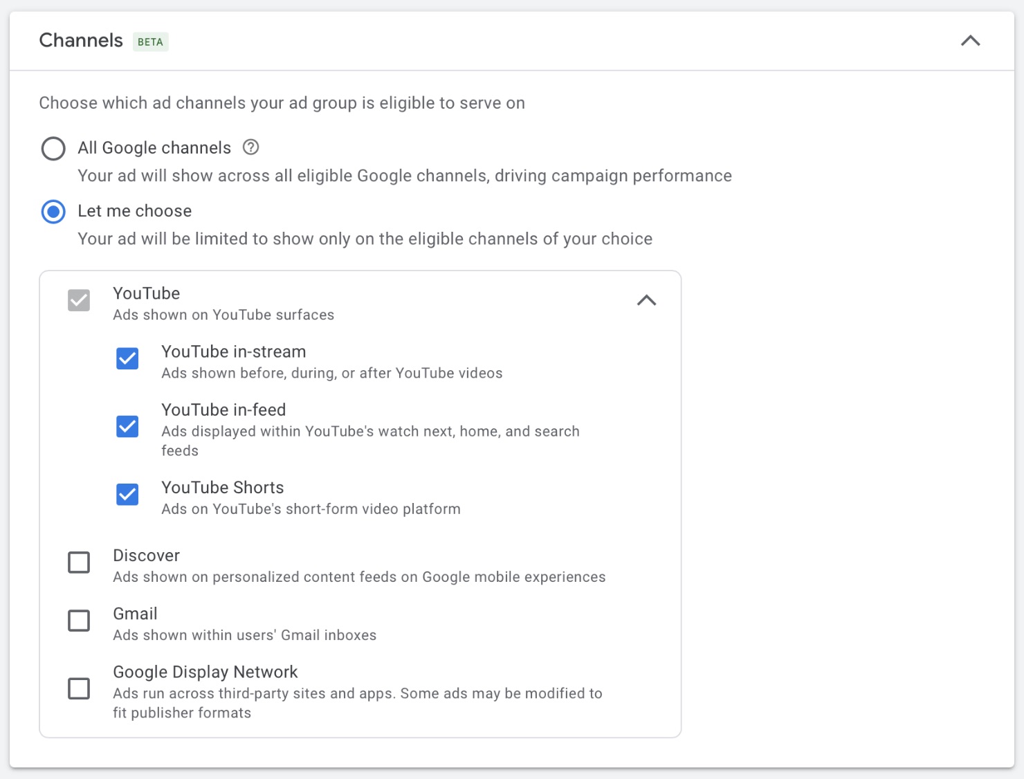Click the Gmail label text
This screenshot has width=1024, height=779.
point(135,614)
